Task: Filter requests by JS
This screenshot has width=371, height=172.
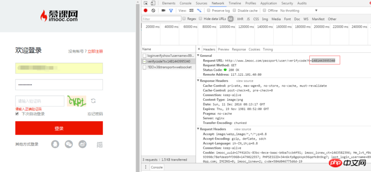Action: point(248,19)
